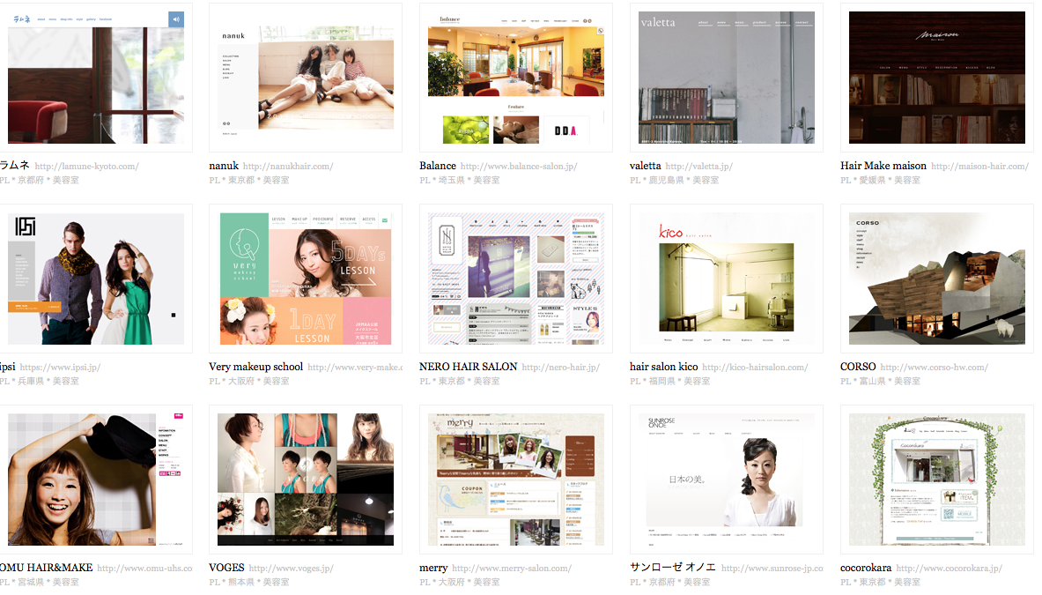Open the Hair Make maison thumbnail
The image size is (1042, 595).
pos(936,78)
